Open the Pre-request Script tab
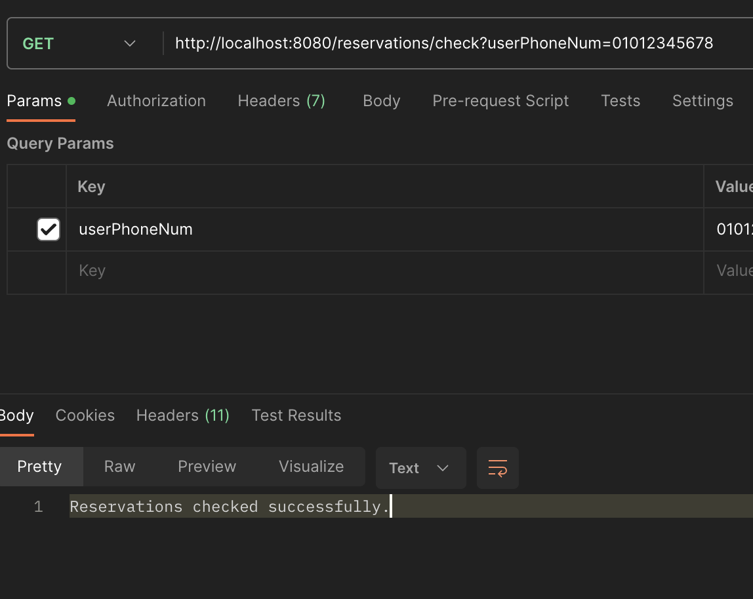 [500, 100]
